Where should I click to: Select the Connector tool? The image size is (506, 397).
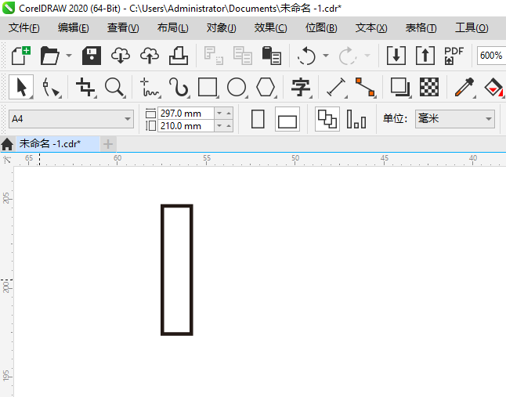click(365, 87)
